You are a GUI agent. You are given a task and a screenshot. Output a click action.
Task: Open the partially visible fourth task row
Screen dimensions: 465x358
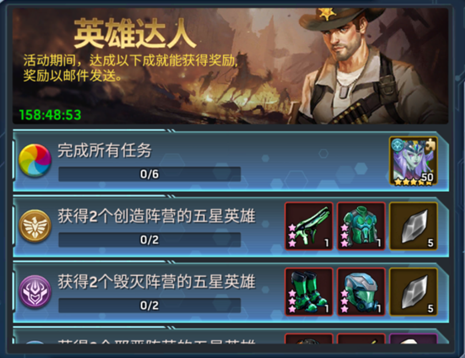231,336
